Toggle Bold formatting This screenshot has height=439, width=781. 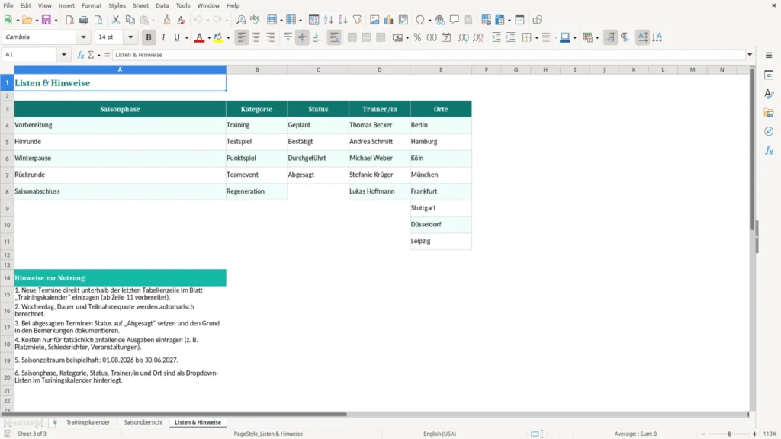[149, 37]
